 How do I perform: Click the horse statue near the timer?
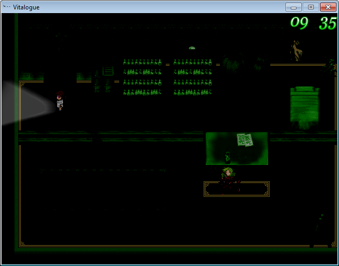pyautogui.click(x=296, y=50)
